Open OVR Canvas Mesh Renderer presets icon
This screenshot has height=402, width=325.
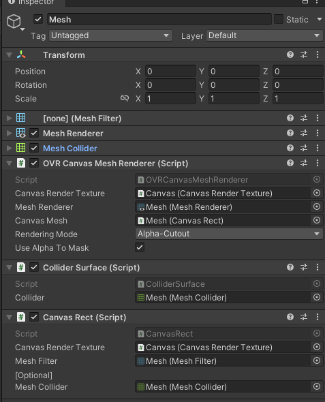(x=304, y=163)
